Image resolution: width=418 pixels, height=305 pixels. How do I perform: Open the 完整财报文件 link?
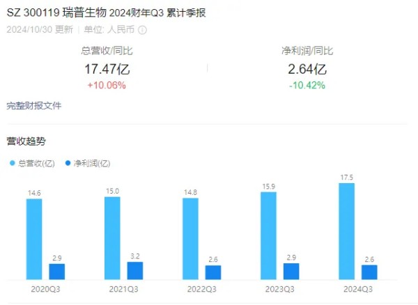click(34, 106)
